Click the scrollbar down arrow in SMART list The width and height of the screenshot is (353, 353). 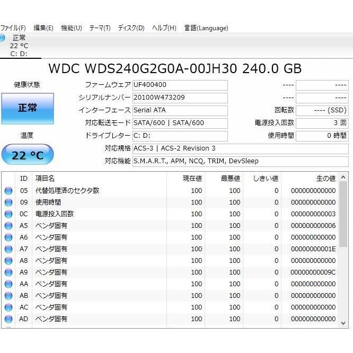click(343, 323)
